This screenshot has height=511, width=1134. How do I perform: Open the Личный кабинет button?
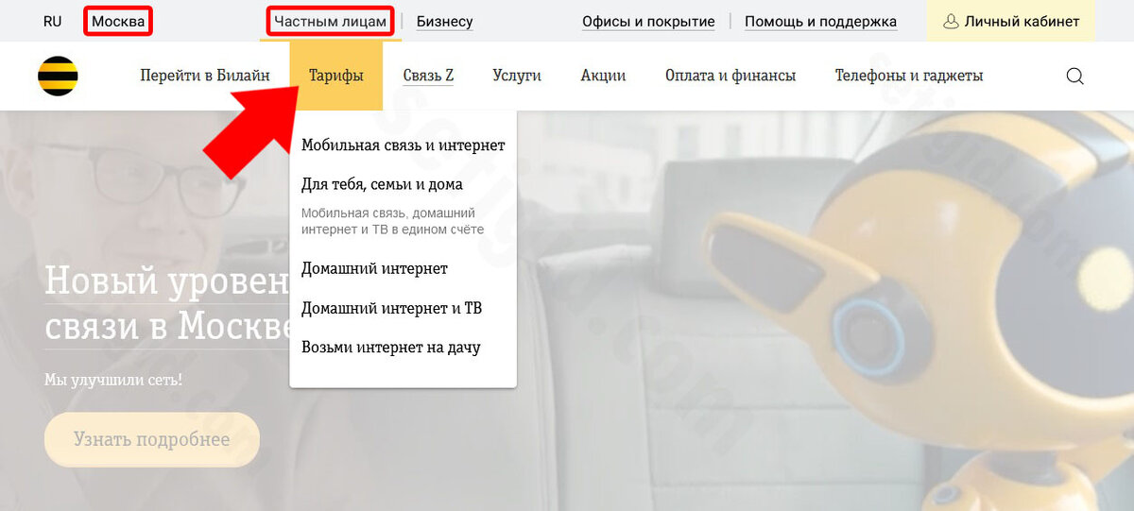(1011, 21)
